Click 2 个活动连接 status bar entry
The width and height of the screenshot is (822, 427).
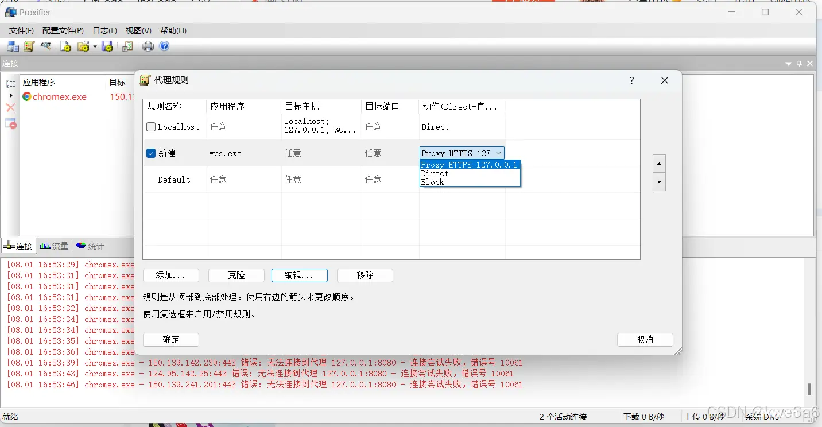[563, 417]
